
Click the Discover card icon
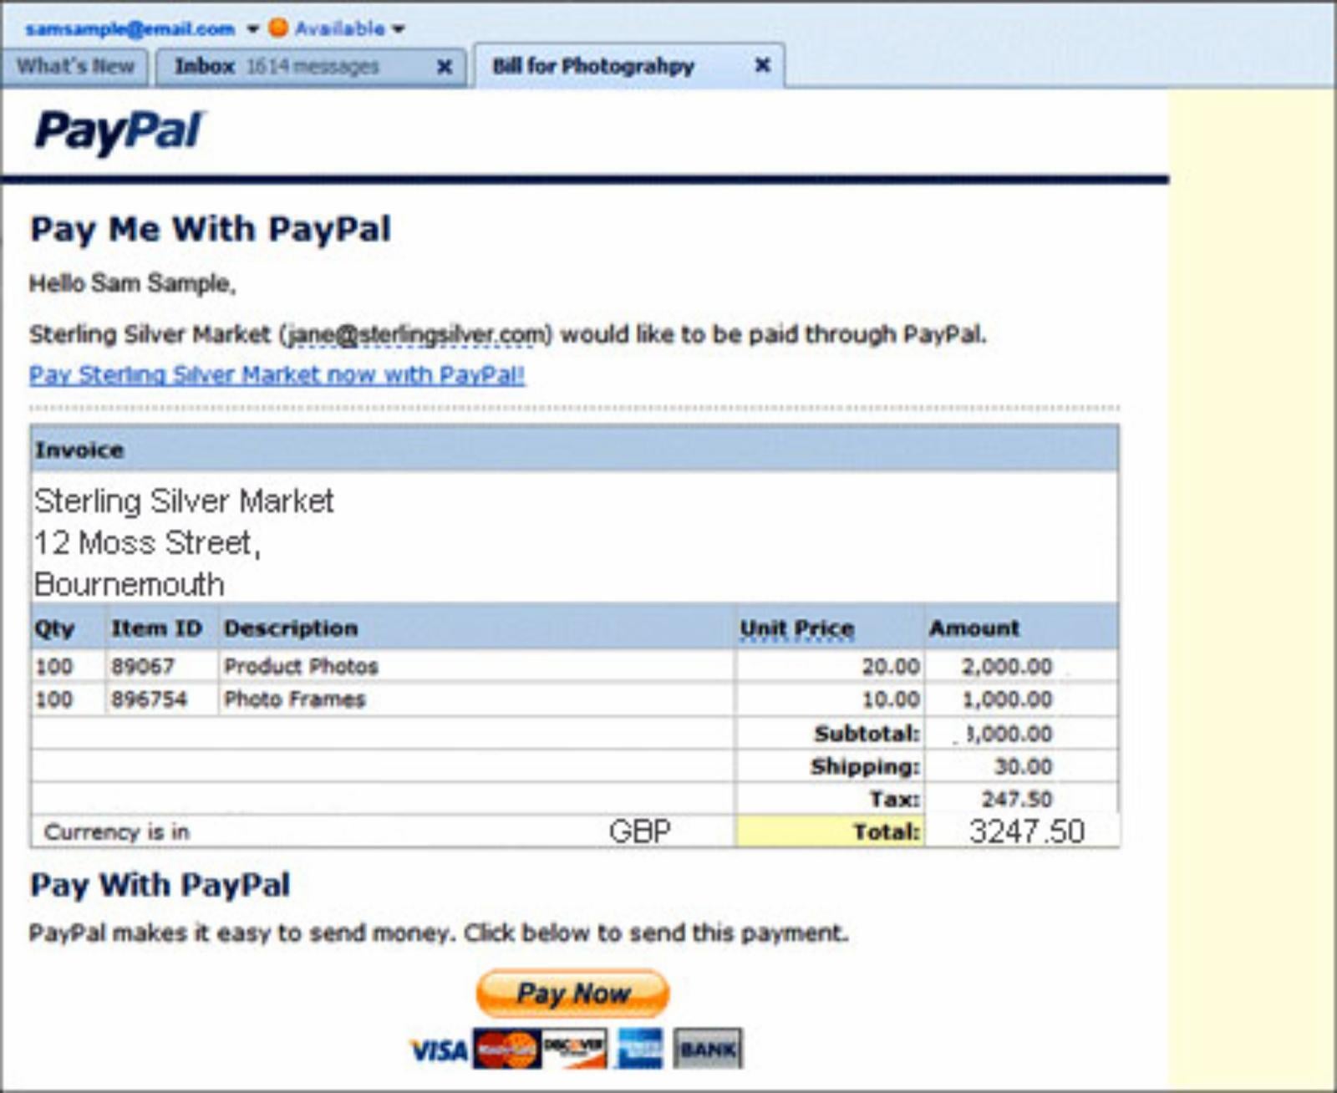(574, 1049)
